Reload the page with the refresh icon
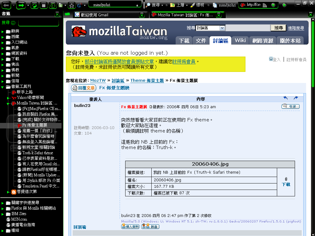315x236 pixels. click(34, 5)
